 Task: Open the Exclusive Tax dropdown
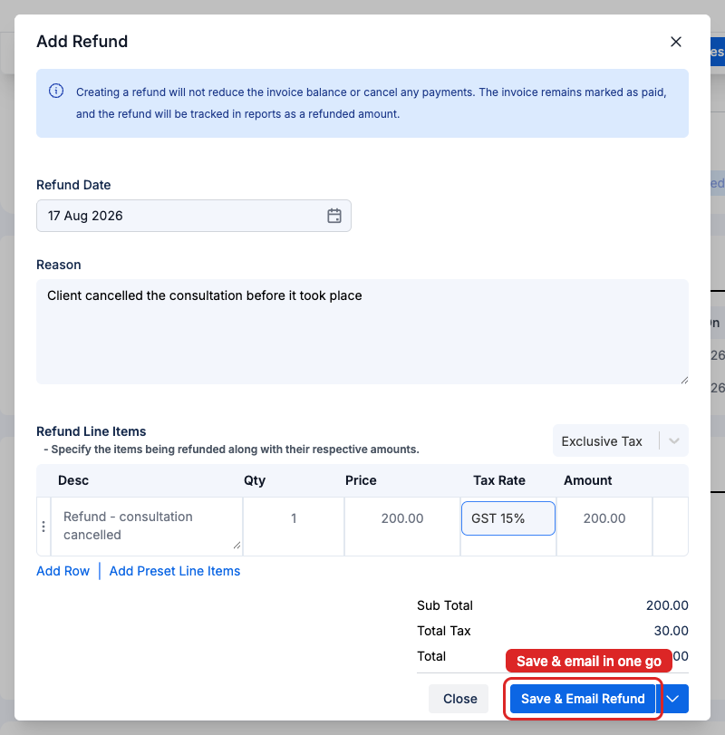point(620,440)
